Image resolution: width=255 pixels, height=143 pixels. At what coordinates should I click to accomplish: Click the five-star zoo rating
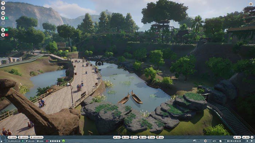pos(55,141)
